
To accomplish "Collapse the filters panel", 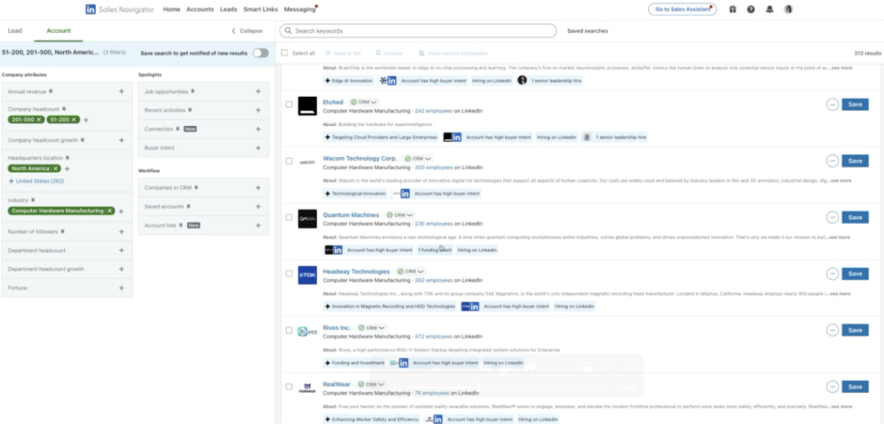I will (247, 31).
